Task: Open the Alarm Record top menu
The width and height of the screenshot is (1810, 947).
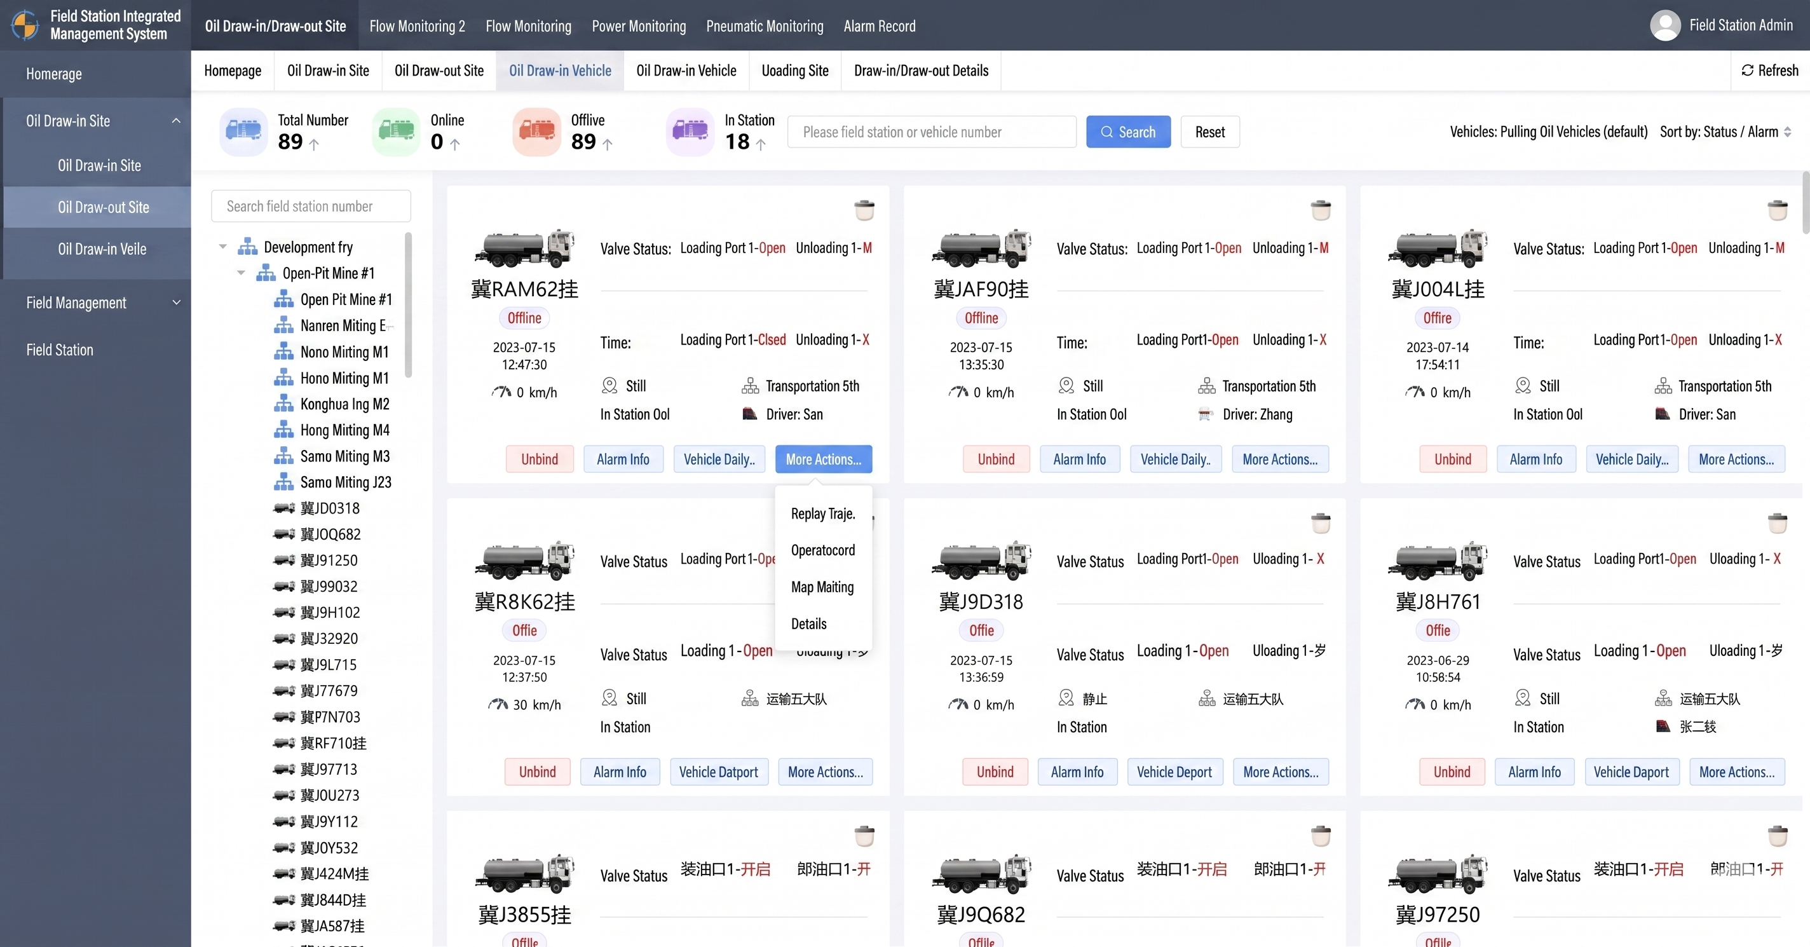Action: [880, 26]
